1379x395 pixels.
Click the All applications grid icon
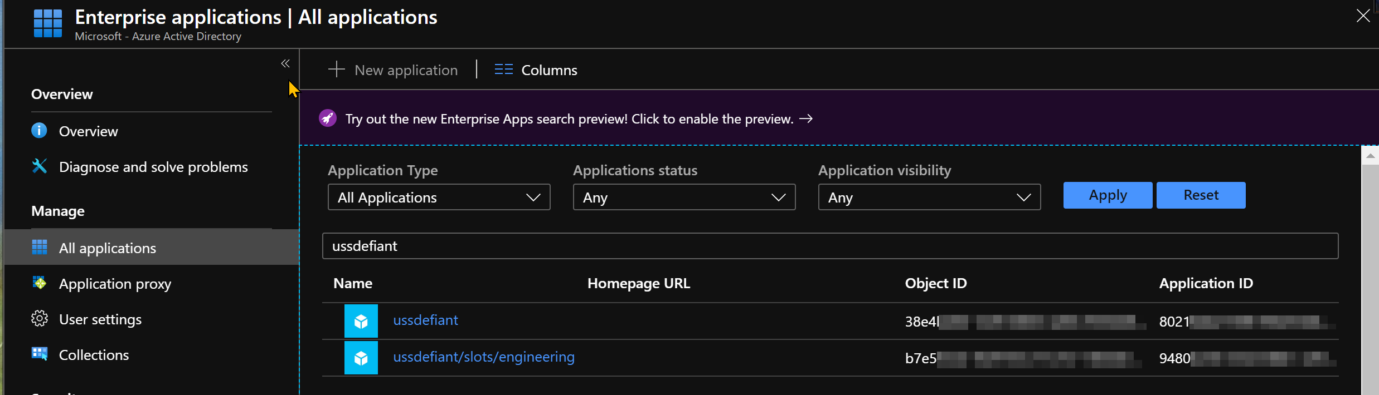coord(39,247)
